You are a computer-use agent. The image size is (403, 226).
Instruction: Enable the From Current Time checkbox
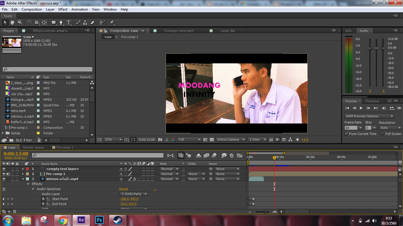[347, 134]
